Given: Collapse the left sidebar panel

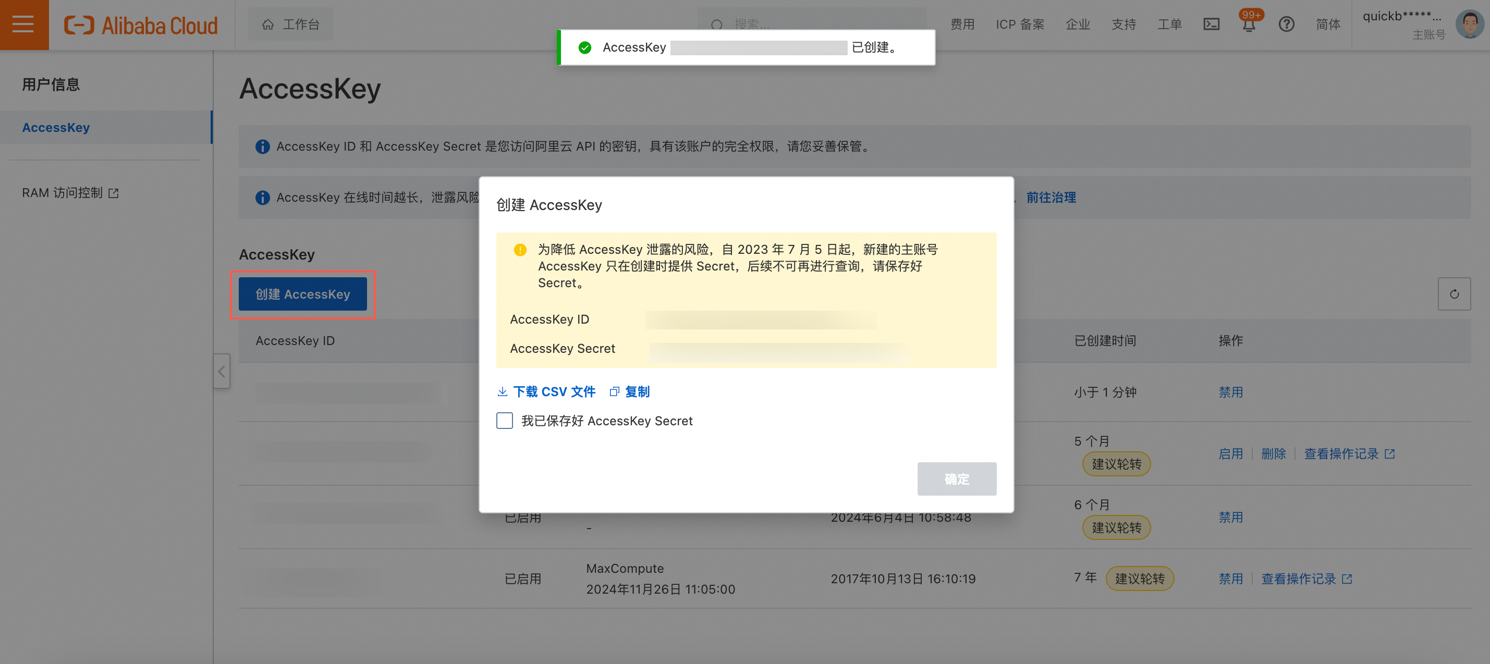Looking at the screenshot, I should pyautogui.click(x=222, y=371).
